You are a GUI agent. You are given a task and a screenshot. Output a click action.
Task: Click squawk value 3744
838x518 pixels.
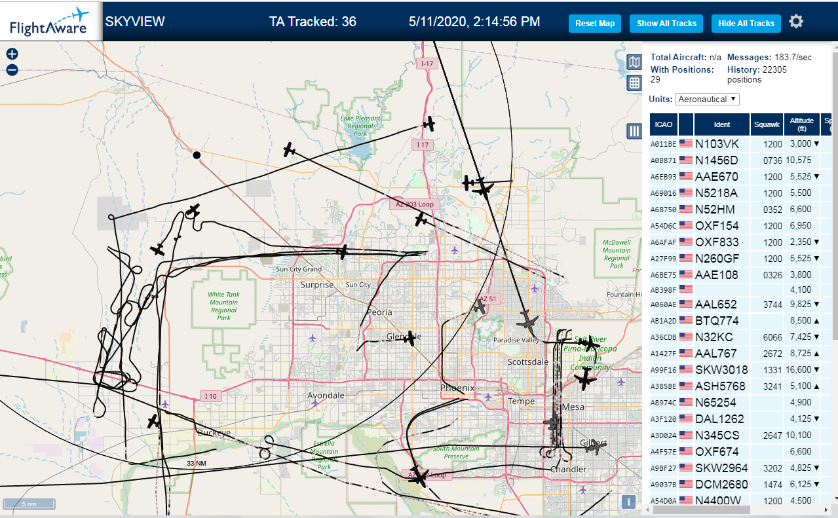[772, 305]
